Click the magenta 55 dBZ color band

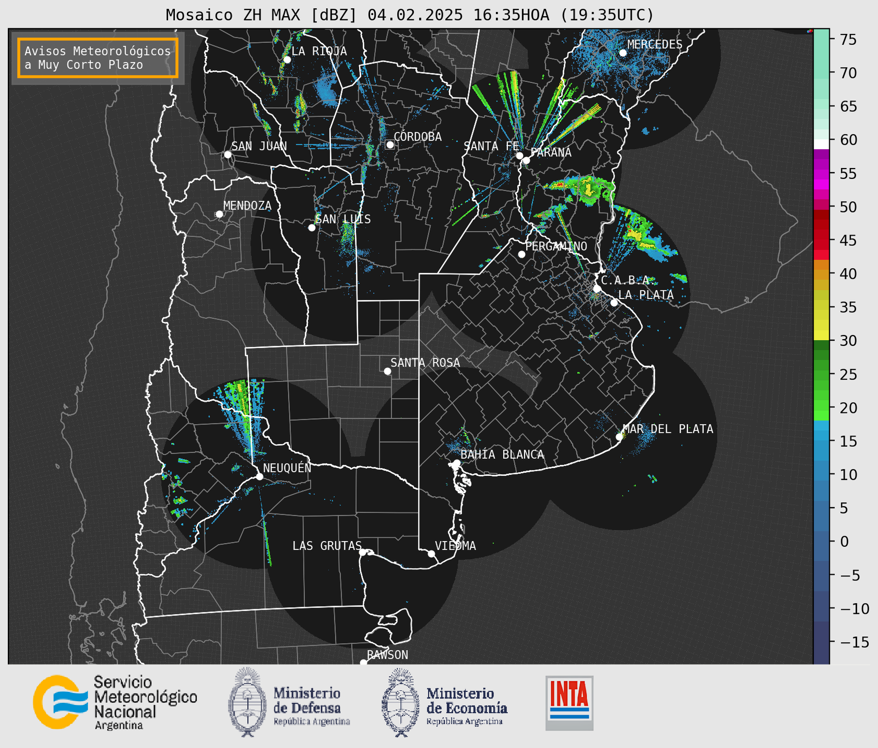click(x=821, y=173)
